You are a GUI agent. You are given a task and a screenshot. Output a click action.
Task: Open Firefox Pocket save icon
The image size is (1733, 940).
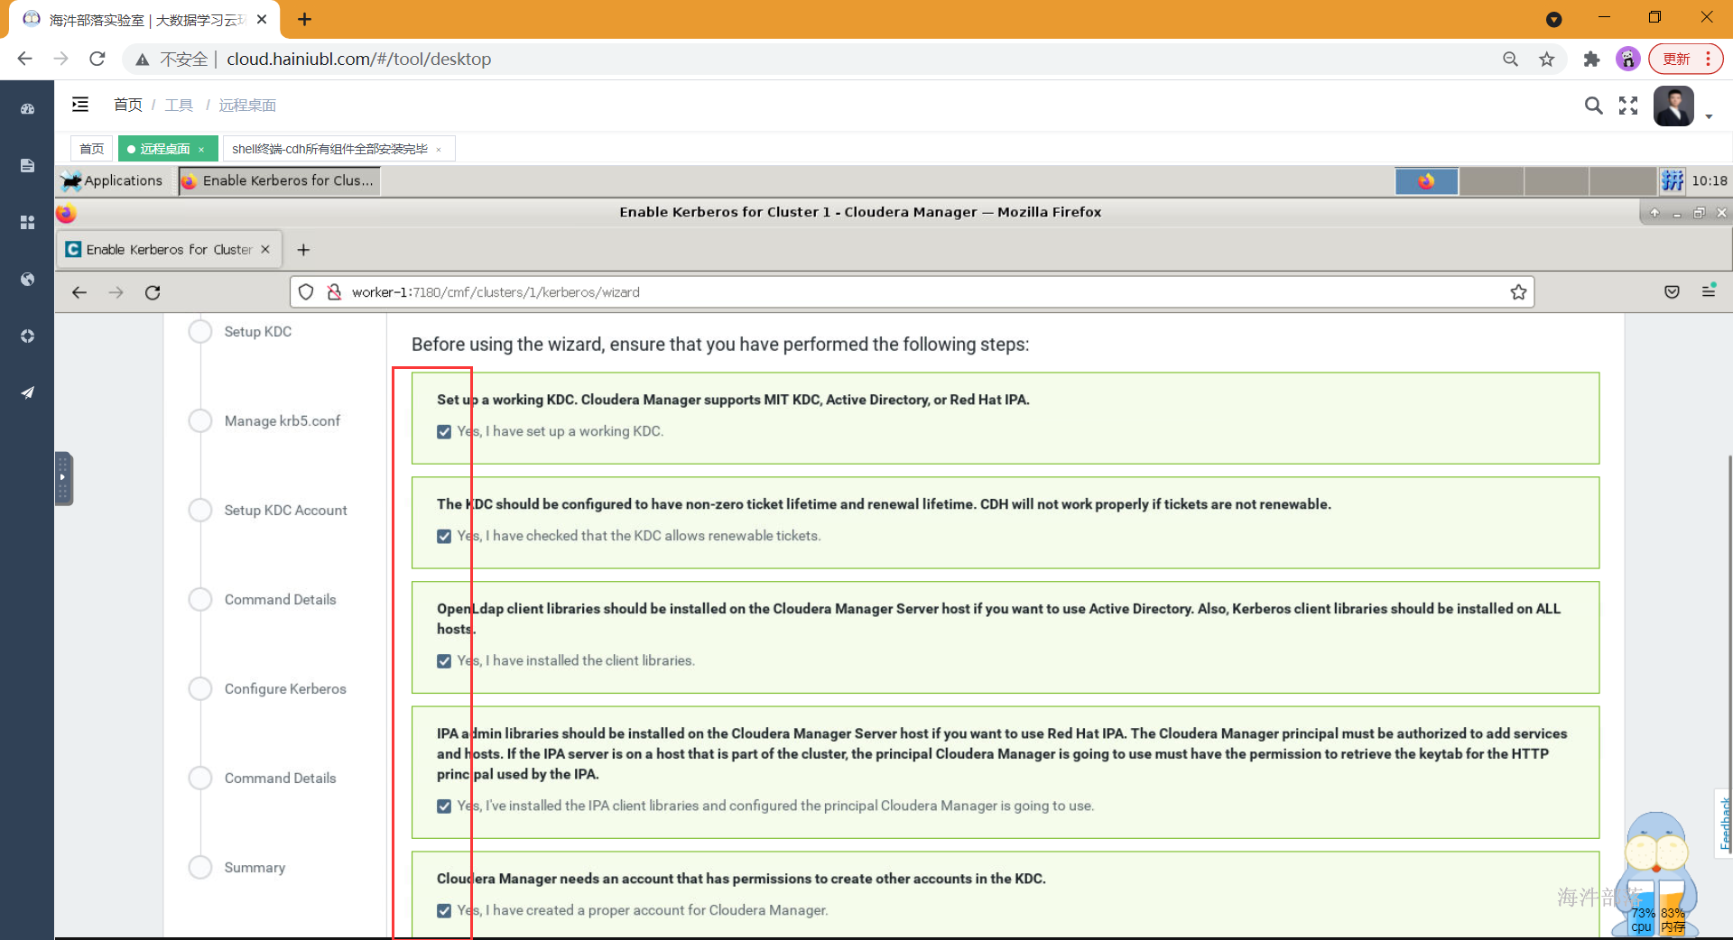click(1672, 292)
